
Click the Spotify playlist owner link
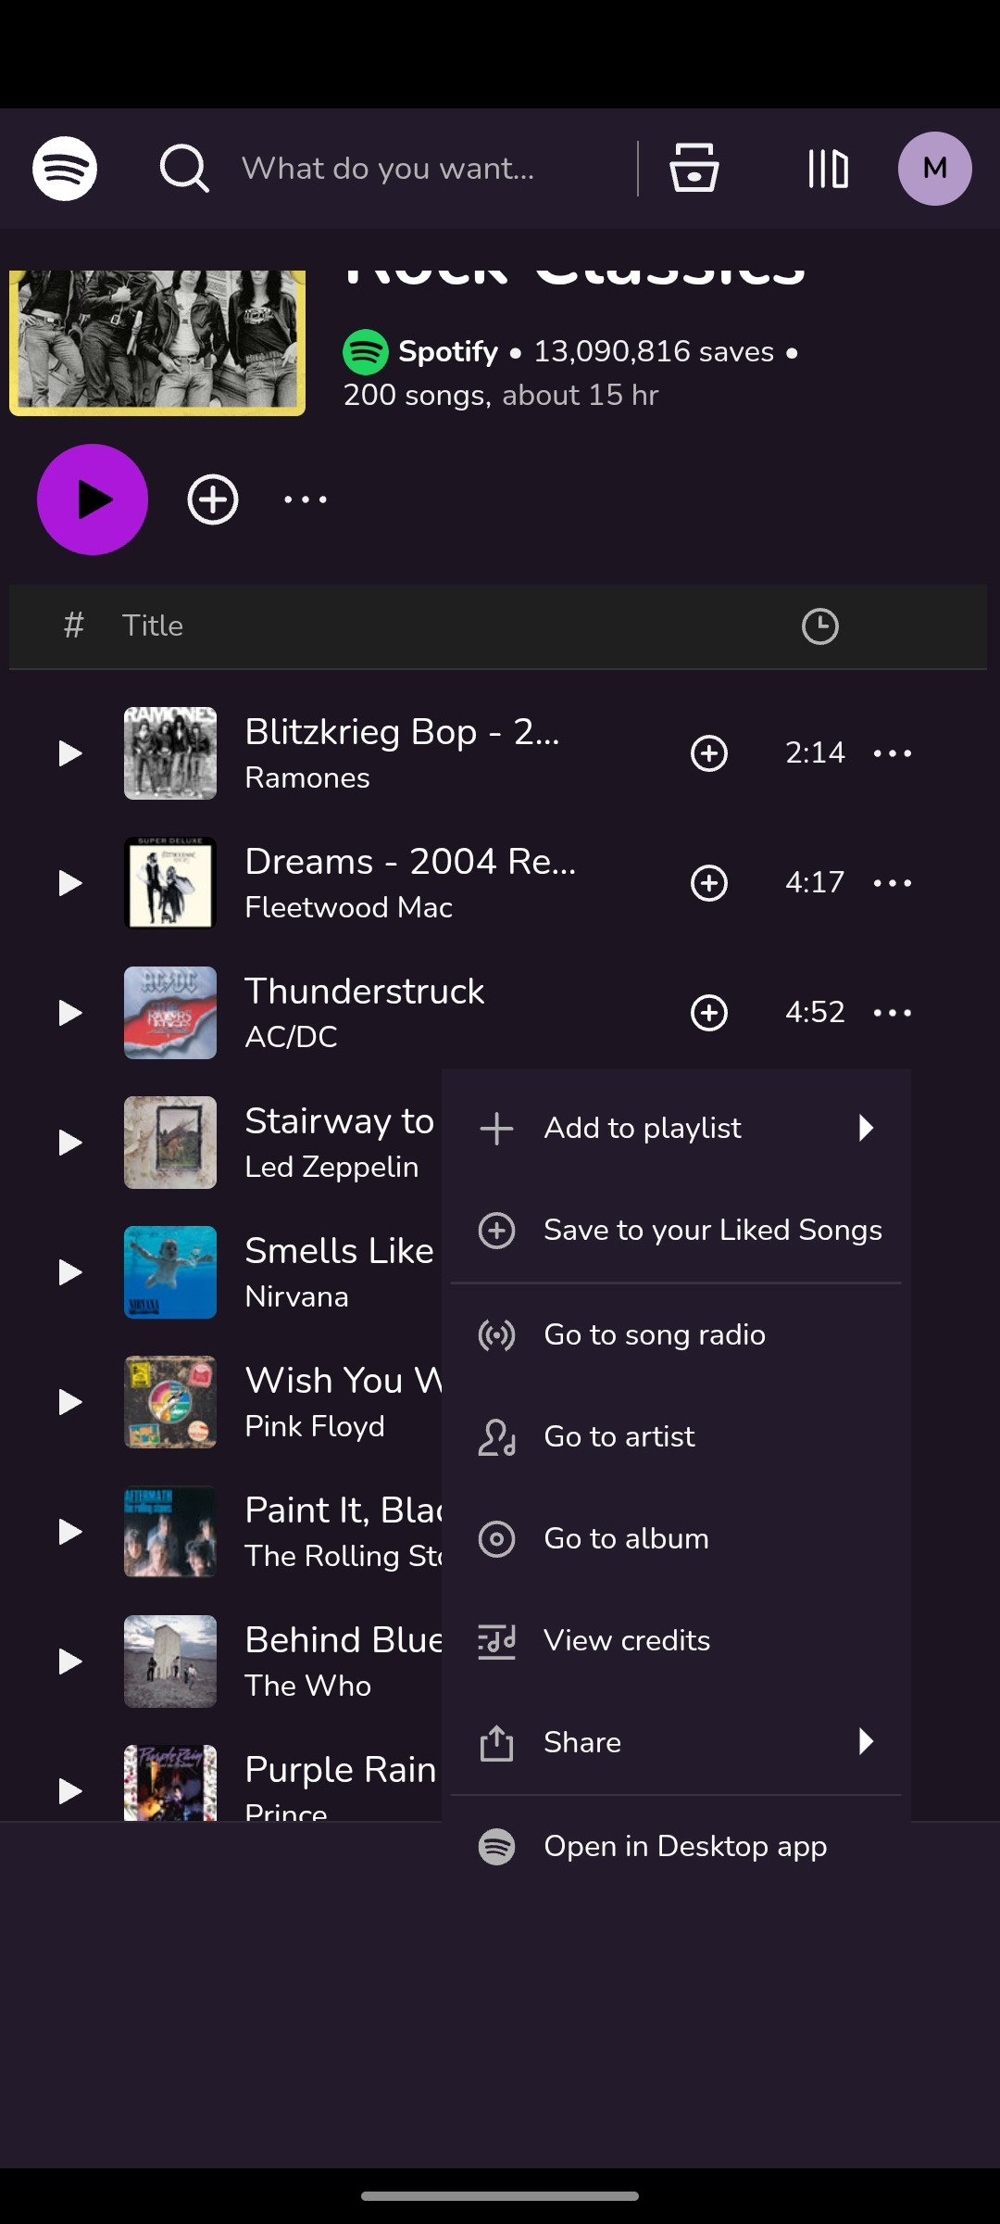tap(448, 351)
